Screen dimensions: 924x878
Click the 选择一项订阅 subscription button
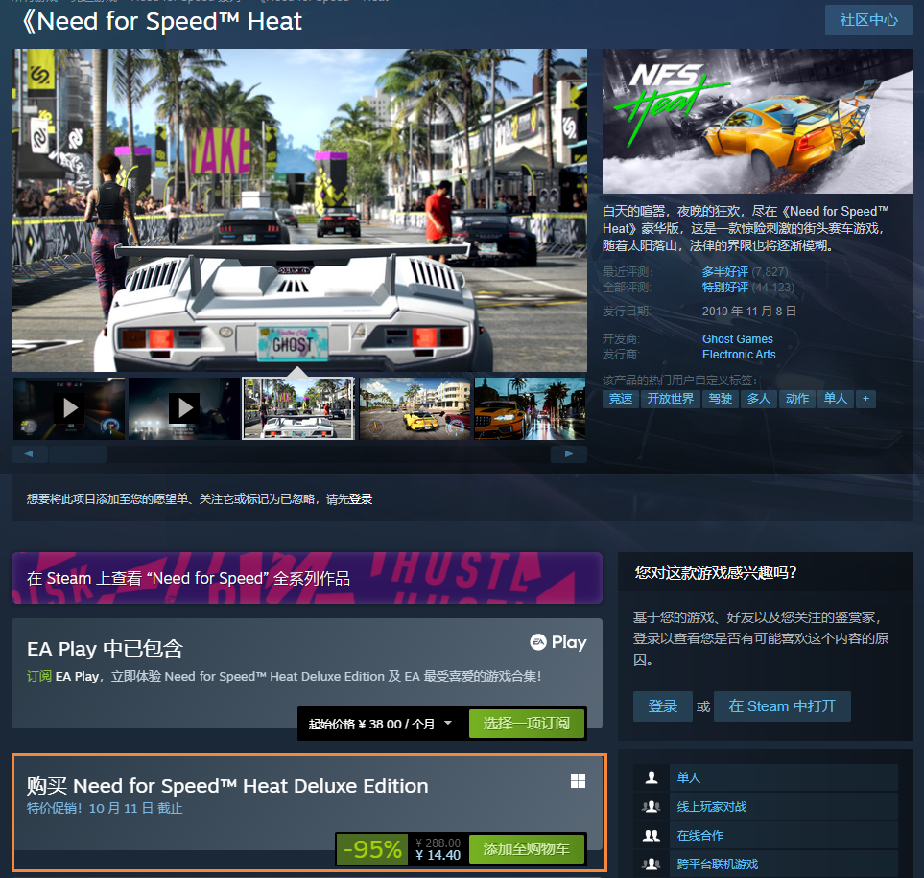tap(526, 723)
